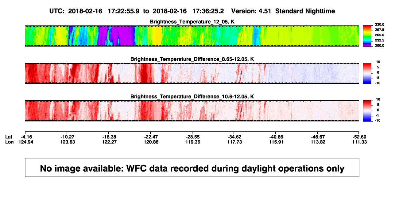Click the red-blue colorbar for the 8.65-12.05 plot

[x=367, y=73]
